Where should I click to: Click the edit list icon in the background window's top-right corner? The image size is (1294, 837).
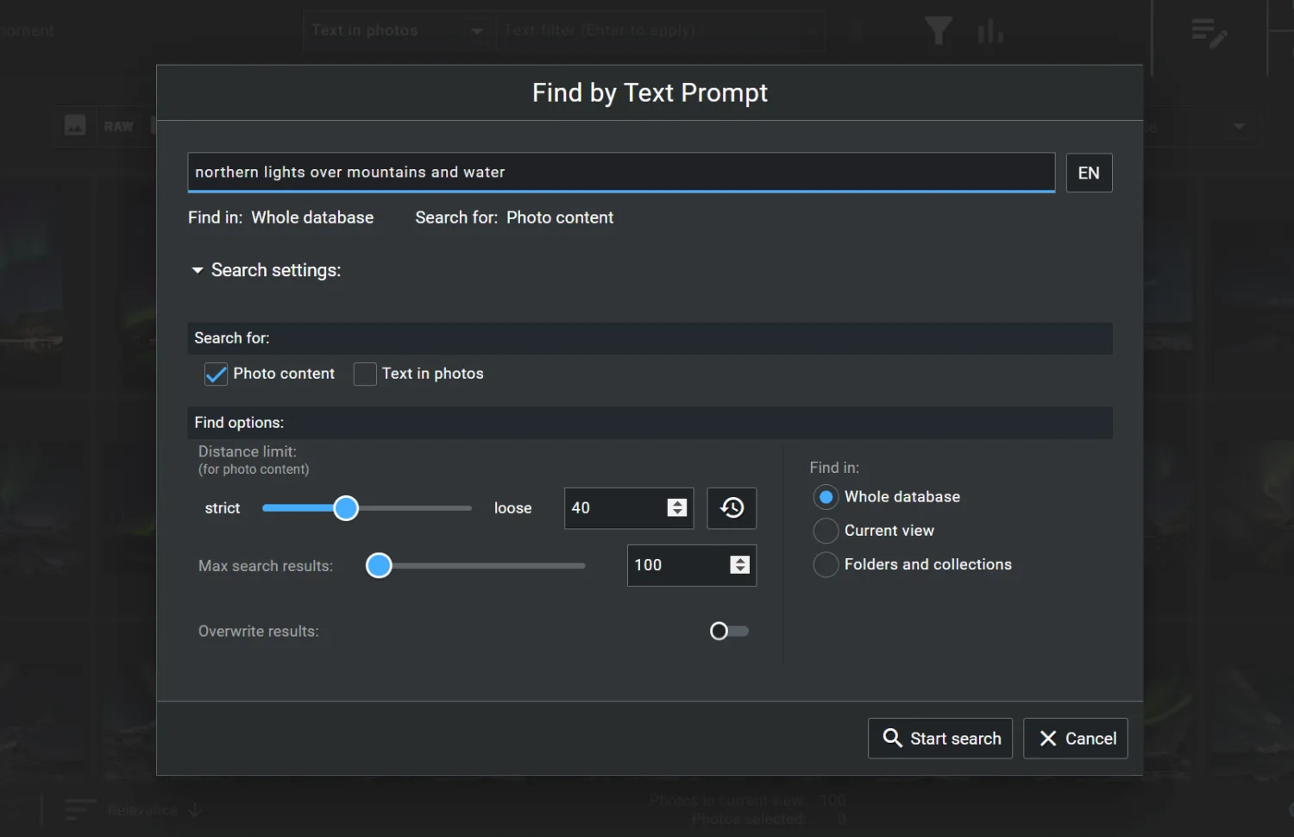coord(1209,34)
